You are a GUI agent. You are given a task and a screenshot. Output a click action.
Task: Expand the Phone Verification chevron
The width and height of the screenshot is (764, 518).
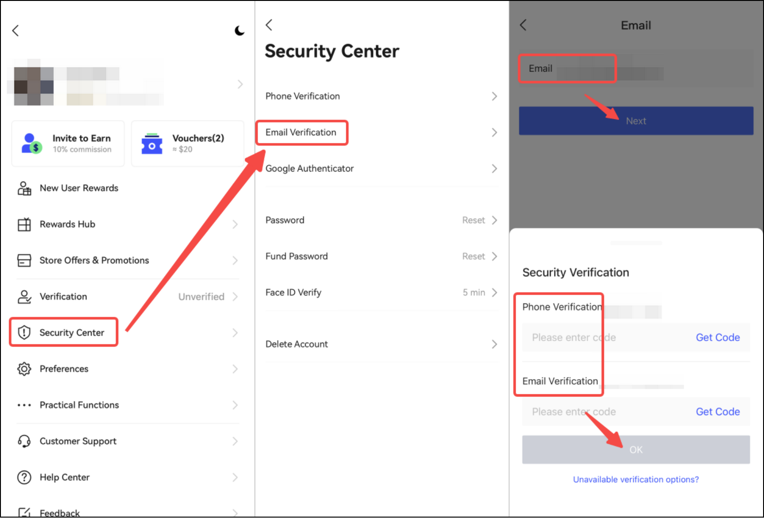[x=494, y=96]
